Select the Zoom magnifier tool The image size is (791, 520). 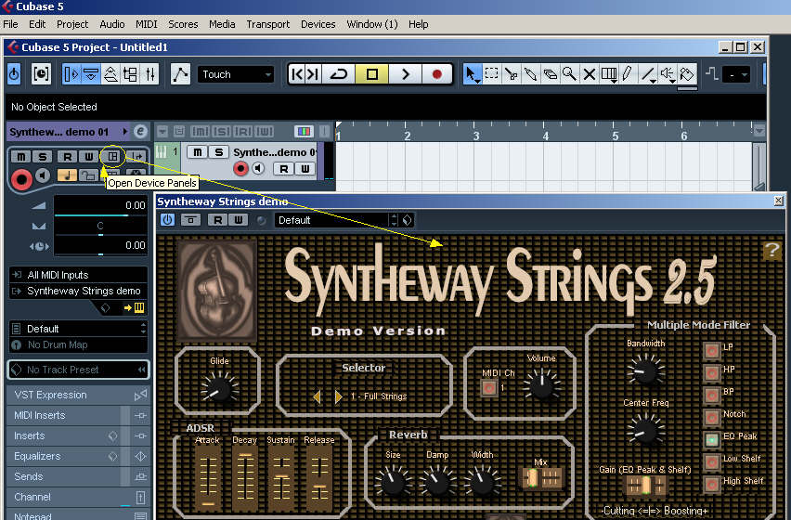(x=569, y=74)
